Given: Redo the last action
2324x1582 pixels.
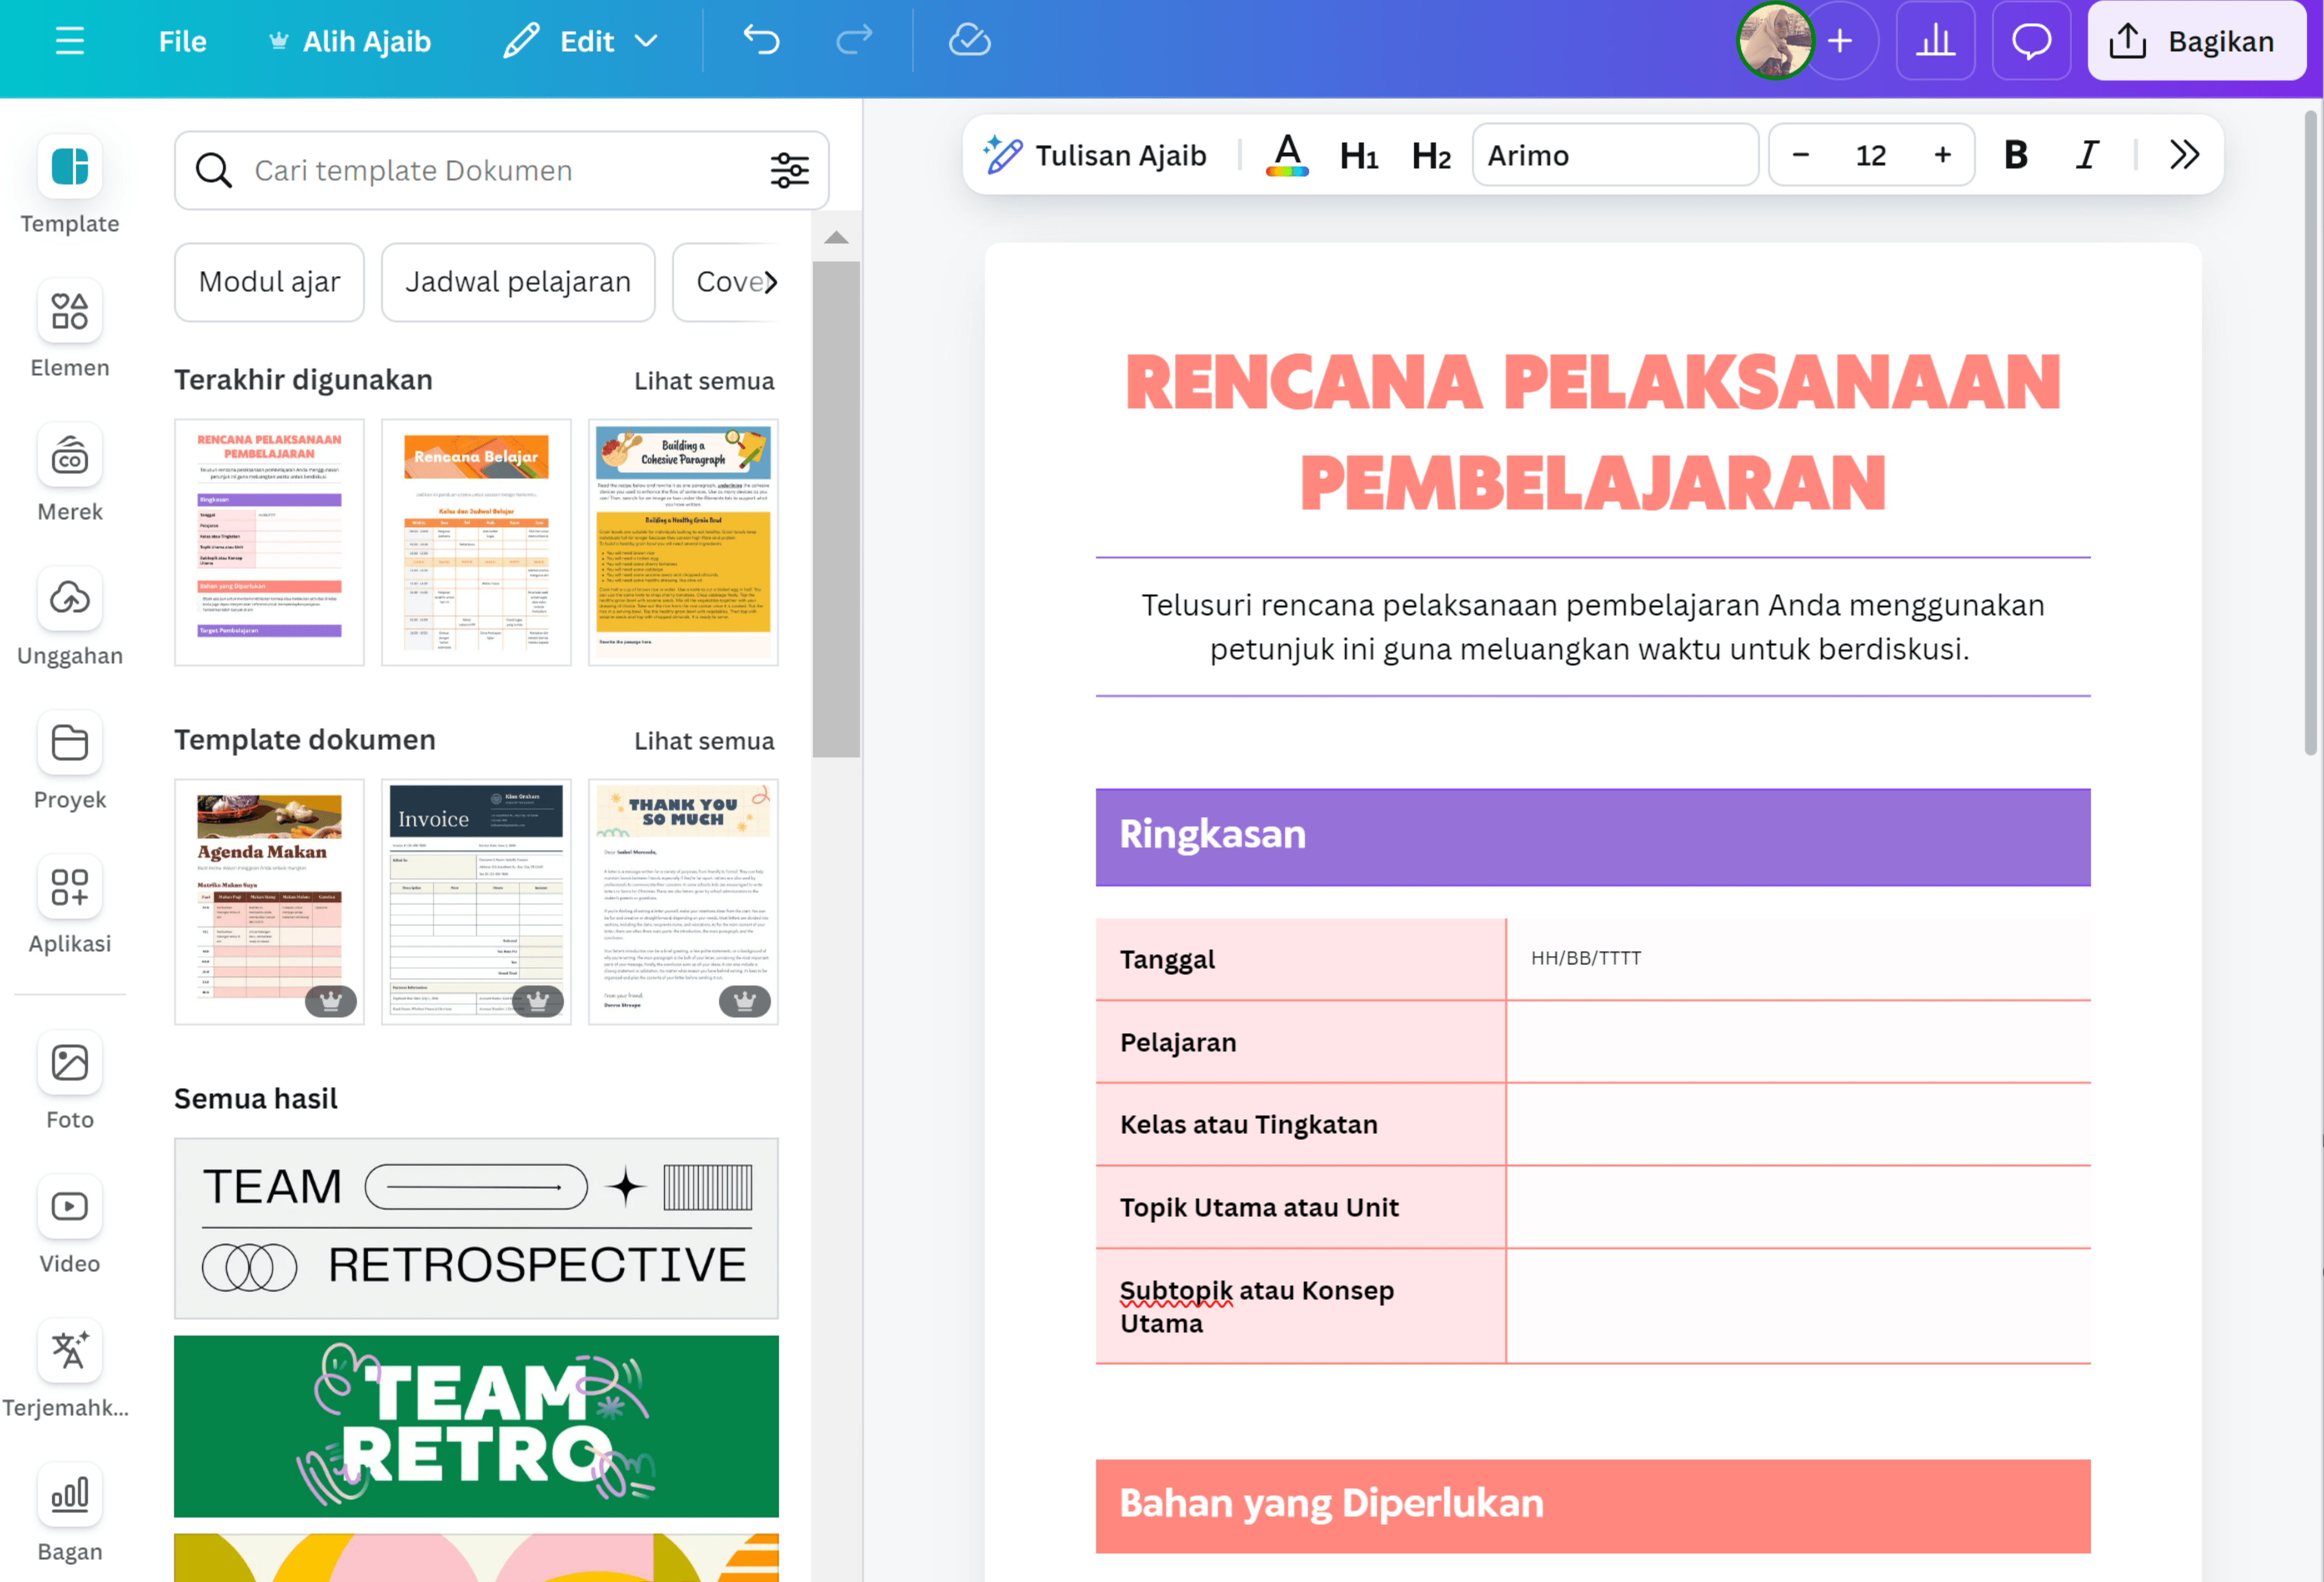Looking at the screenshot, I should click(x=854, y=41).
